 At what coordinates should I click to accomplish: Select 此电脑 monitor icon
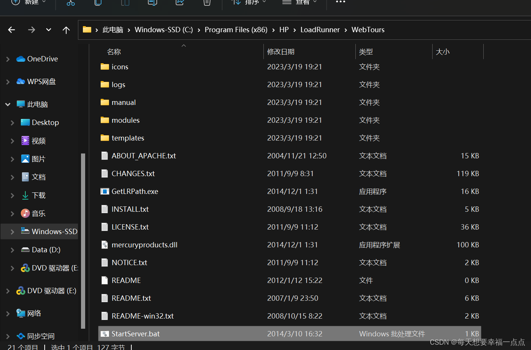(x=21, y=104)
